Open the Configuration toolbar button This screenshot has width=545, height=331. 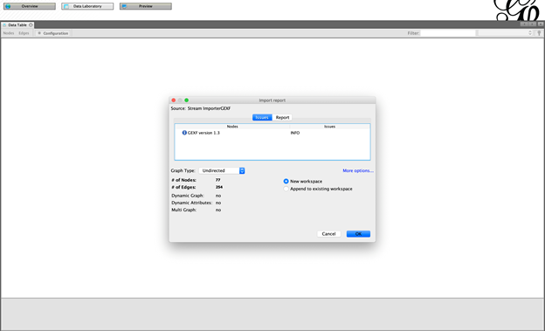point(53,33)
